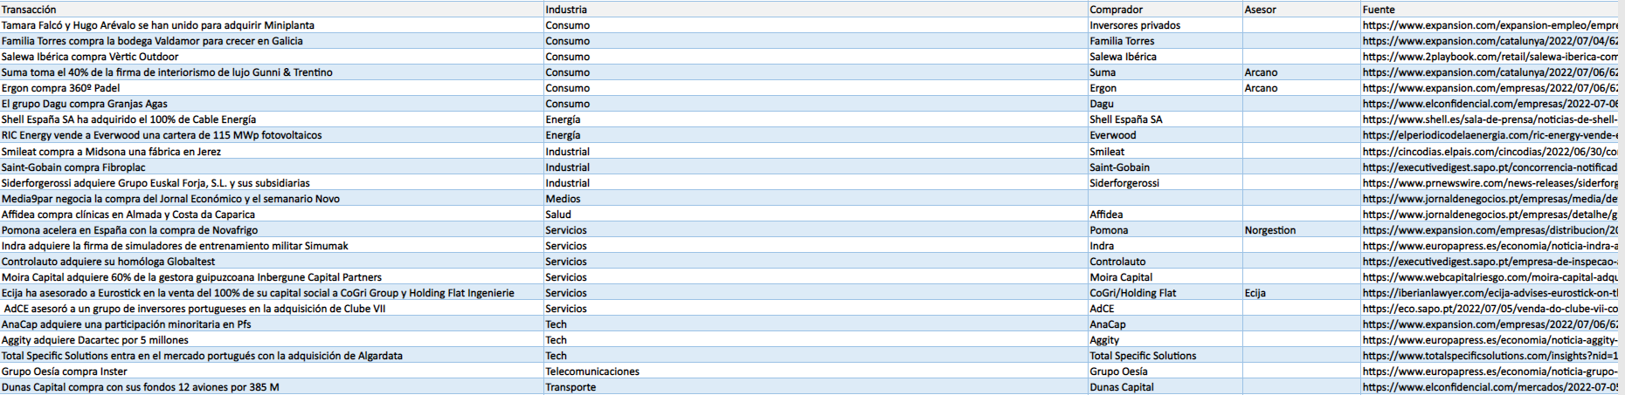
Task: Click the Pomona acelera en España transaction cell
Action: [272, 230]
